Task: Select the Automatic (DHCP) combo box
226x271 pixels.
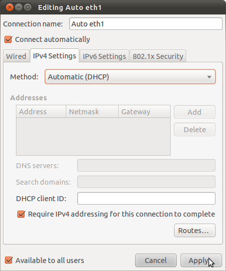Action: pyautogui.click(x=130, y=77)
